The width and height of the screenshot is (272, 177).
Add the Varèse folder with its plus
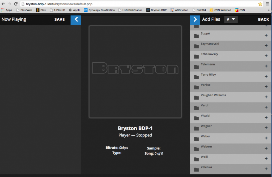(266, 87)
